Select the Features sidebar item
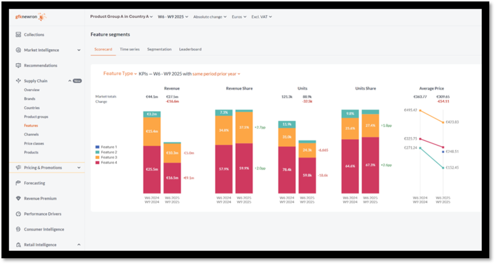This screenshot has width=495, height=264. tap(31, 125)
